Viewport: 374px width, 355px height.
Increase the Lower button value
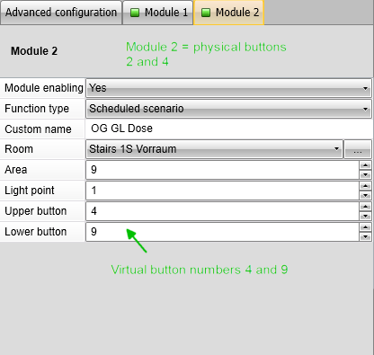pyautogui.click(x=365, y=227)
